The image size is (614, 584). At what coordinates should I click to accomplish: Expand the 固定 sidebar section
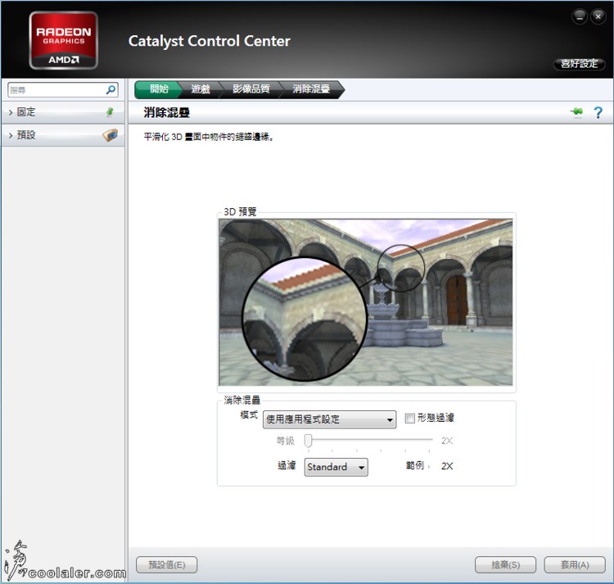63,112
